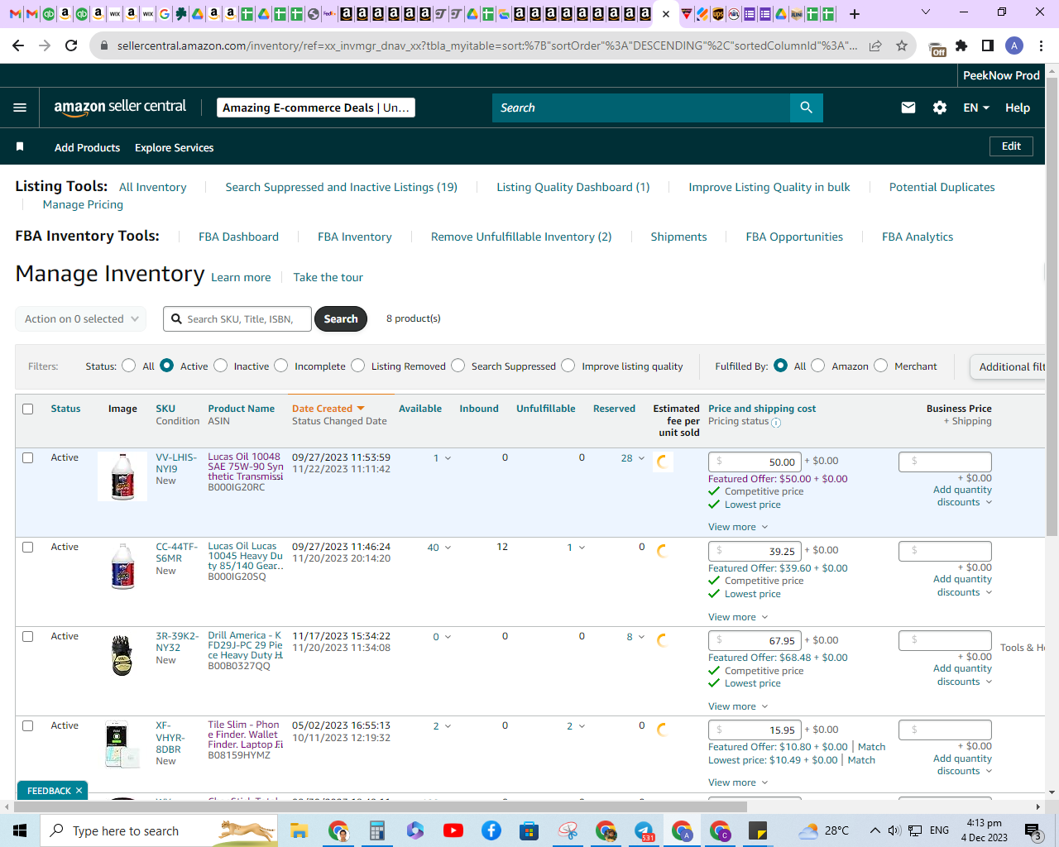Click the share page icon in address bar
The height and width of the screenshot is (847, 1059).
(x=875, y=45)
